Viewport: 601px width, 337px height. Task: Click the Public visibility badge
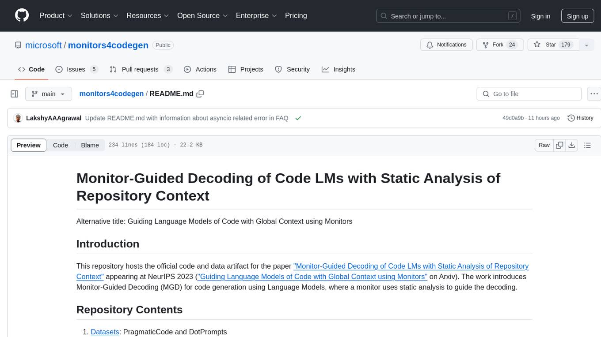tap(163, 45)
